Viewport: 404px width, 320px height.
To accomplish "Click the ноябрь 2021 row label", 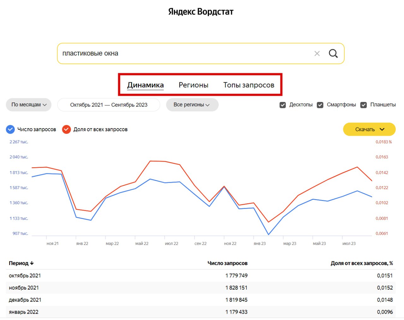I will [24, 288].
